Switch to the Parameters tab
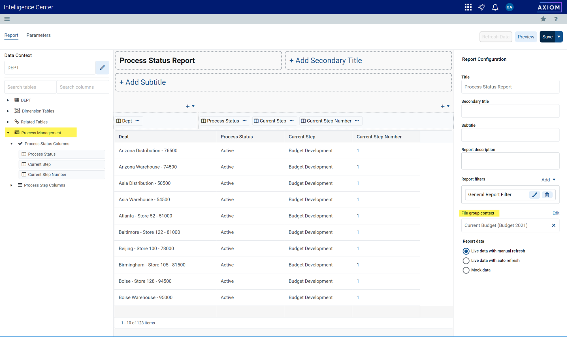Screen dimensions: 567x337 pyautogui.click(x=39, y=35)
